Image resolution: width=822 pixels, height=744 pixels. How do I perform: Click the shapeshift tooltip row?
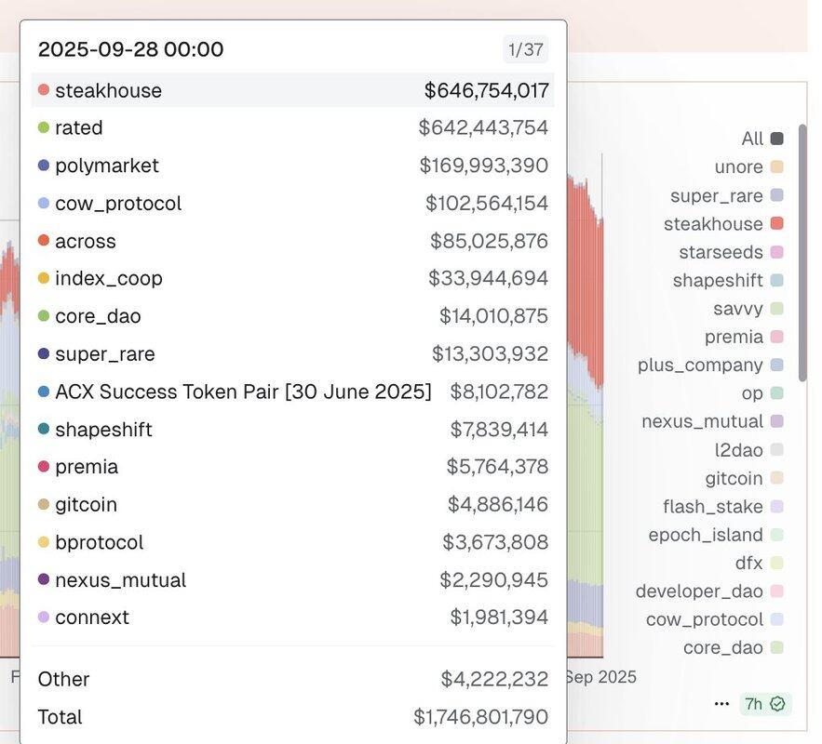[293, 430]
